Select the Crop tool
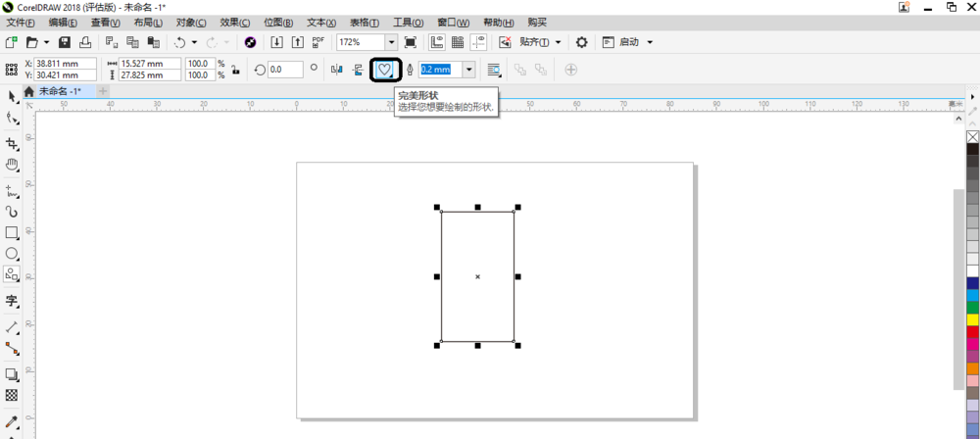This screenshot has width=980, height=439. coord(11,144)
